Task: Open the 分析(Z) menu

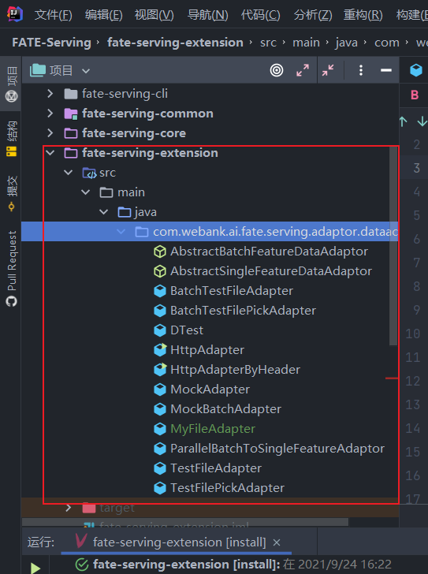Action: point(313,15)
